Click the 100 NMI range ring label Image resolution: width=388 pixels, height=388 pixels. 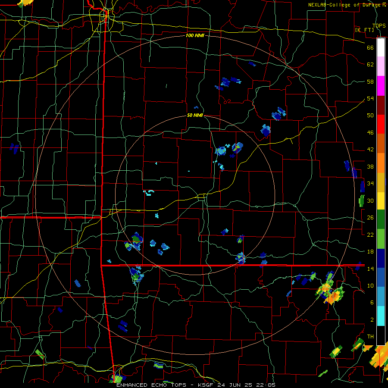(x=195, y=35)
